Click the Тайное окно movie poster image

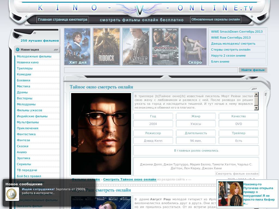(x=101, y=134)
